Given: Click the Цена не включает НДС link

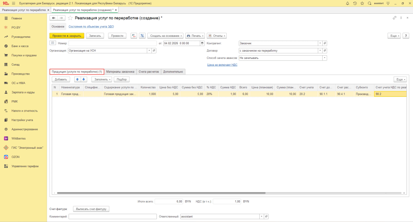Looking at the screenshot, I should click(222, 64).
